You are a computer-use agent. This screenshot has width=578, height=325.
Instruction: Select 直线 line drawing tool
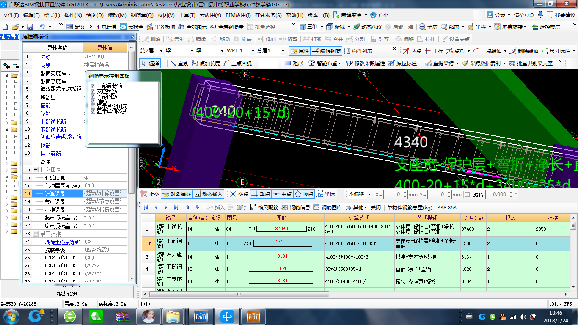(x=179, y=63)
